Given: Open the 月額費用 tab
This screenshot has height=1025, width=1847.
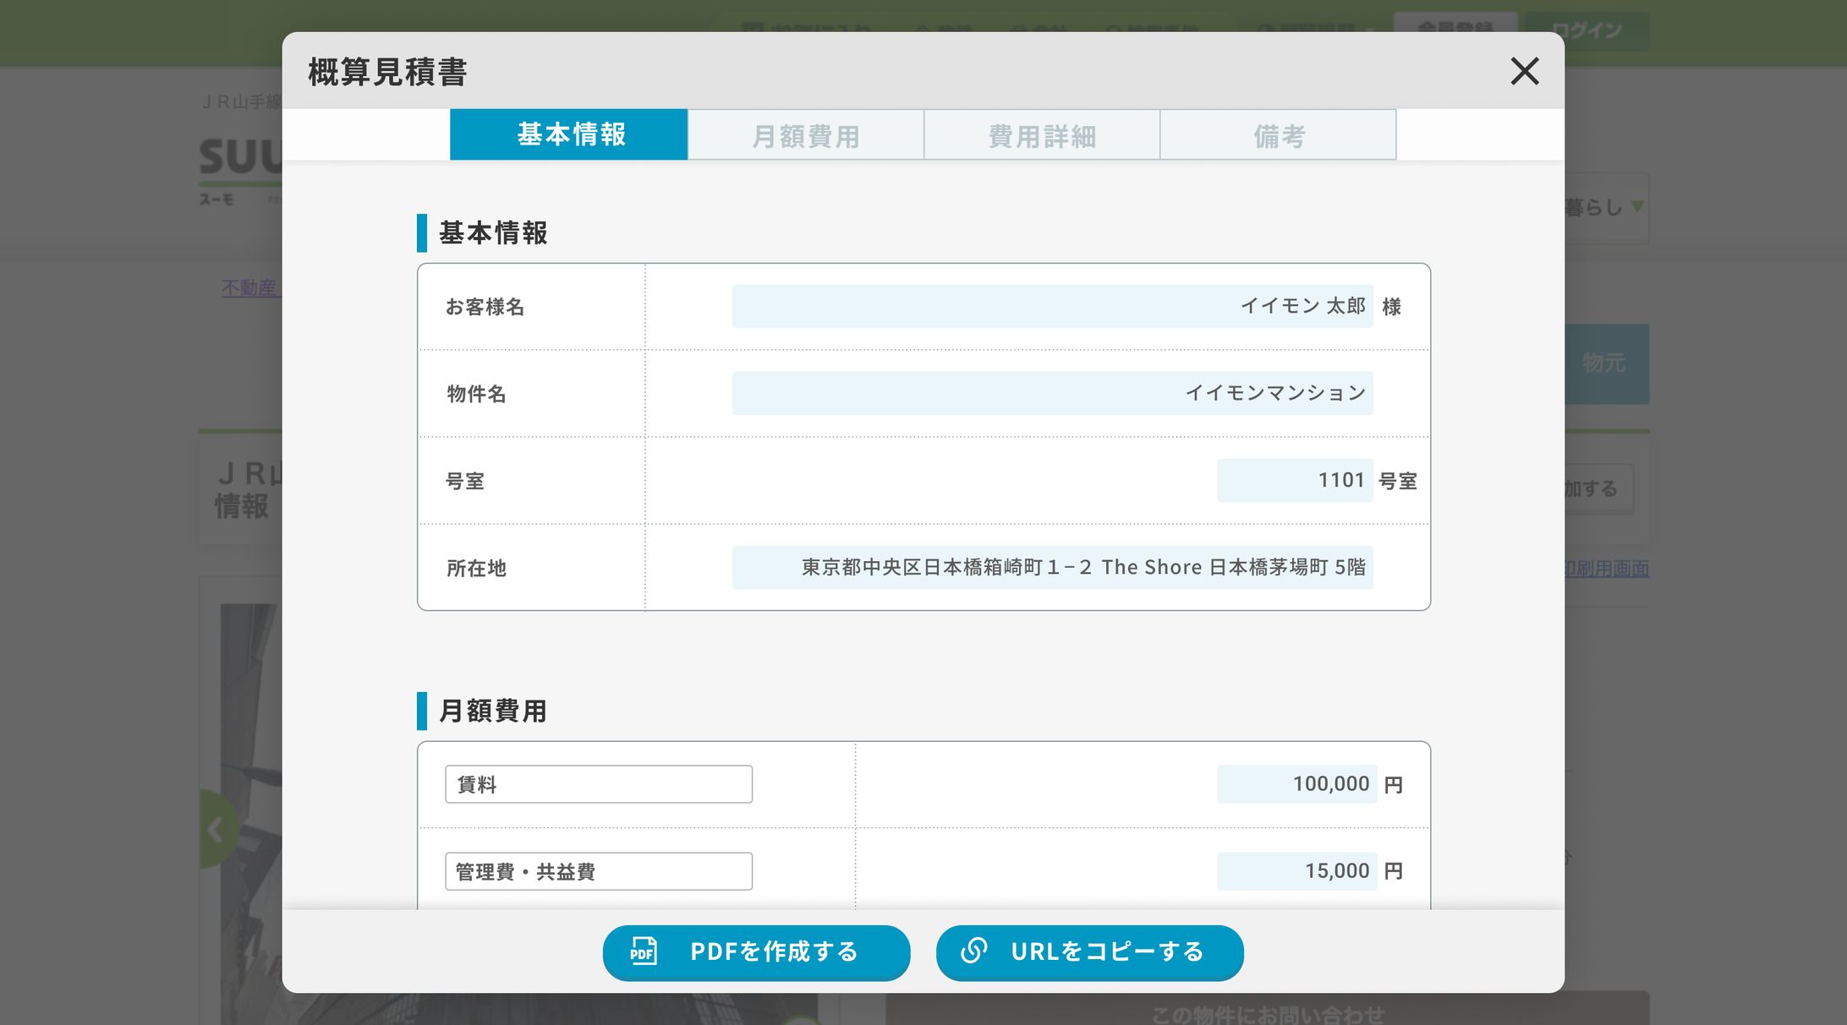Looking at the screenshot, I should coord(806,134).
